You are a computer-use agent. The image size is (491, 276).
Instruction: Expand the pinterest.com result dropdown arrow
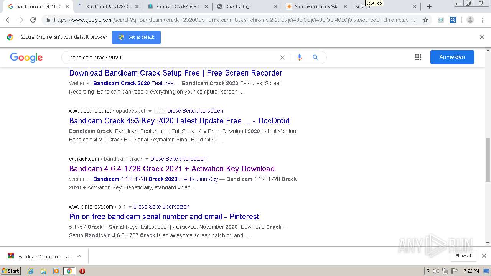point(130,207)
